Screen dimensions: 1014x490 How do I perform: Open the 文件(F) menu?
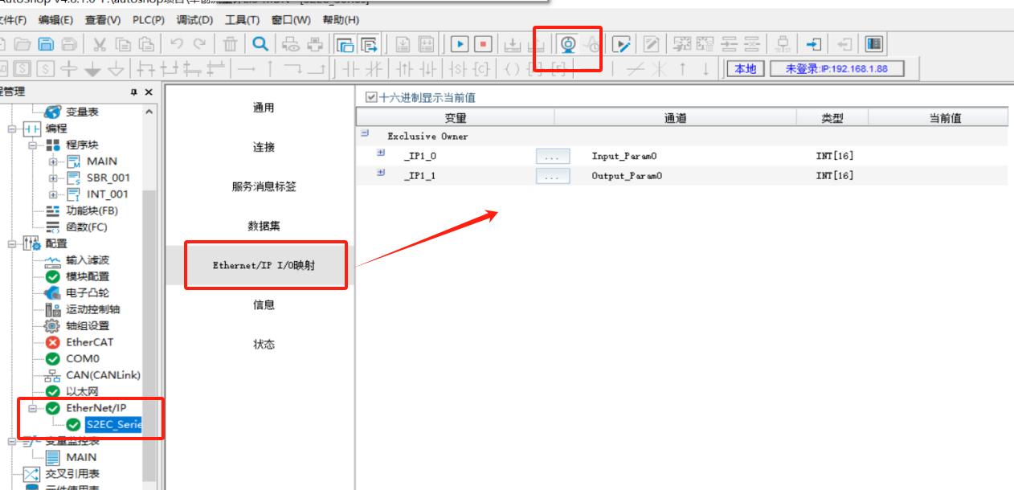coord(13,19)
